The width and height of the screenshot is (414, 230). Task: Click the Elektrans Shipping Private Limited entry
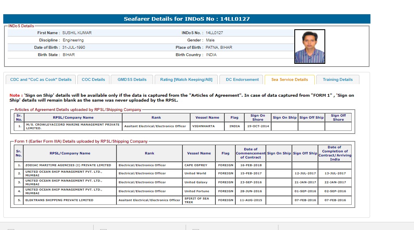59,200
